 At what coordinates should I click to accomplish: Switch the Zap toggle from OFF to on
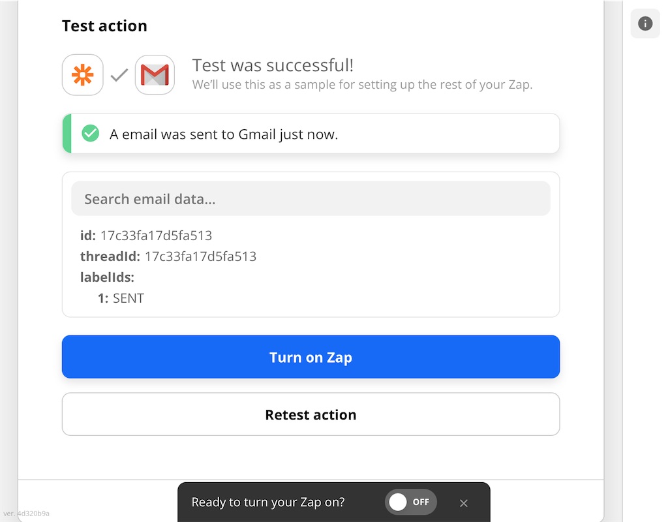tap(410, 502)
